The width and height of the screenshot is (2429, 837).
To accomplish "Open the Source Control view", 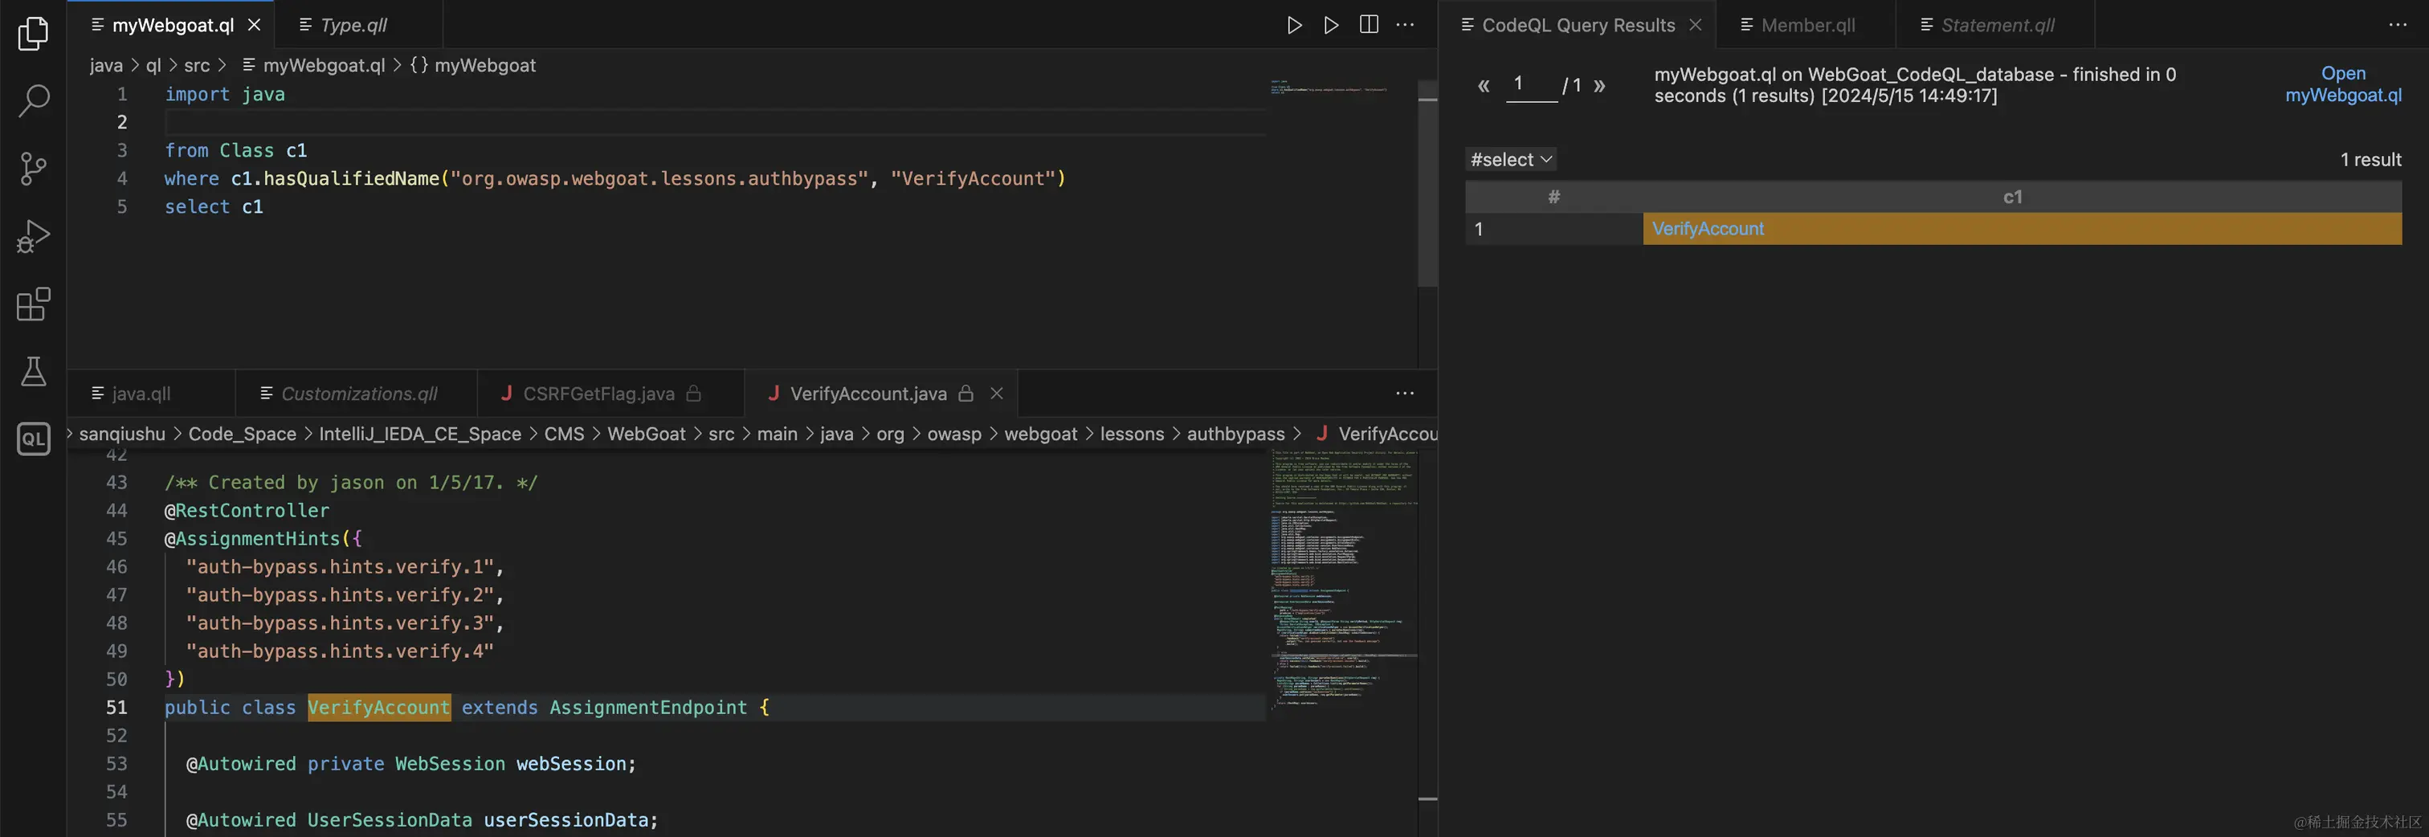I will coord(33,169).
